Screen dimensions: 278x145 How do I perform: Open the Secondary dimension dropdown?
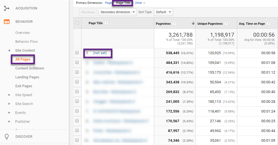point(118,12)
